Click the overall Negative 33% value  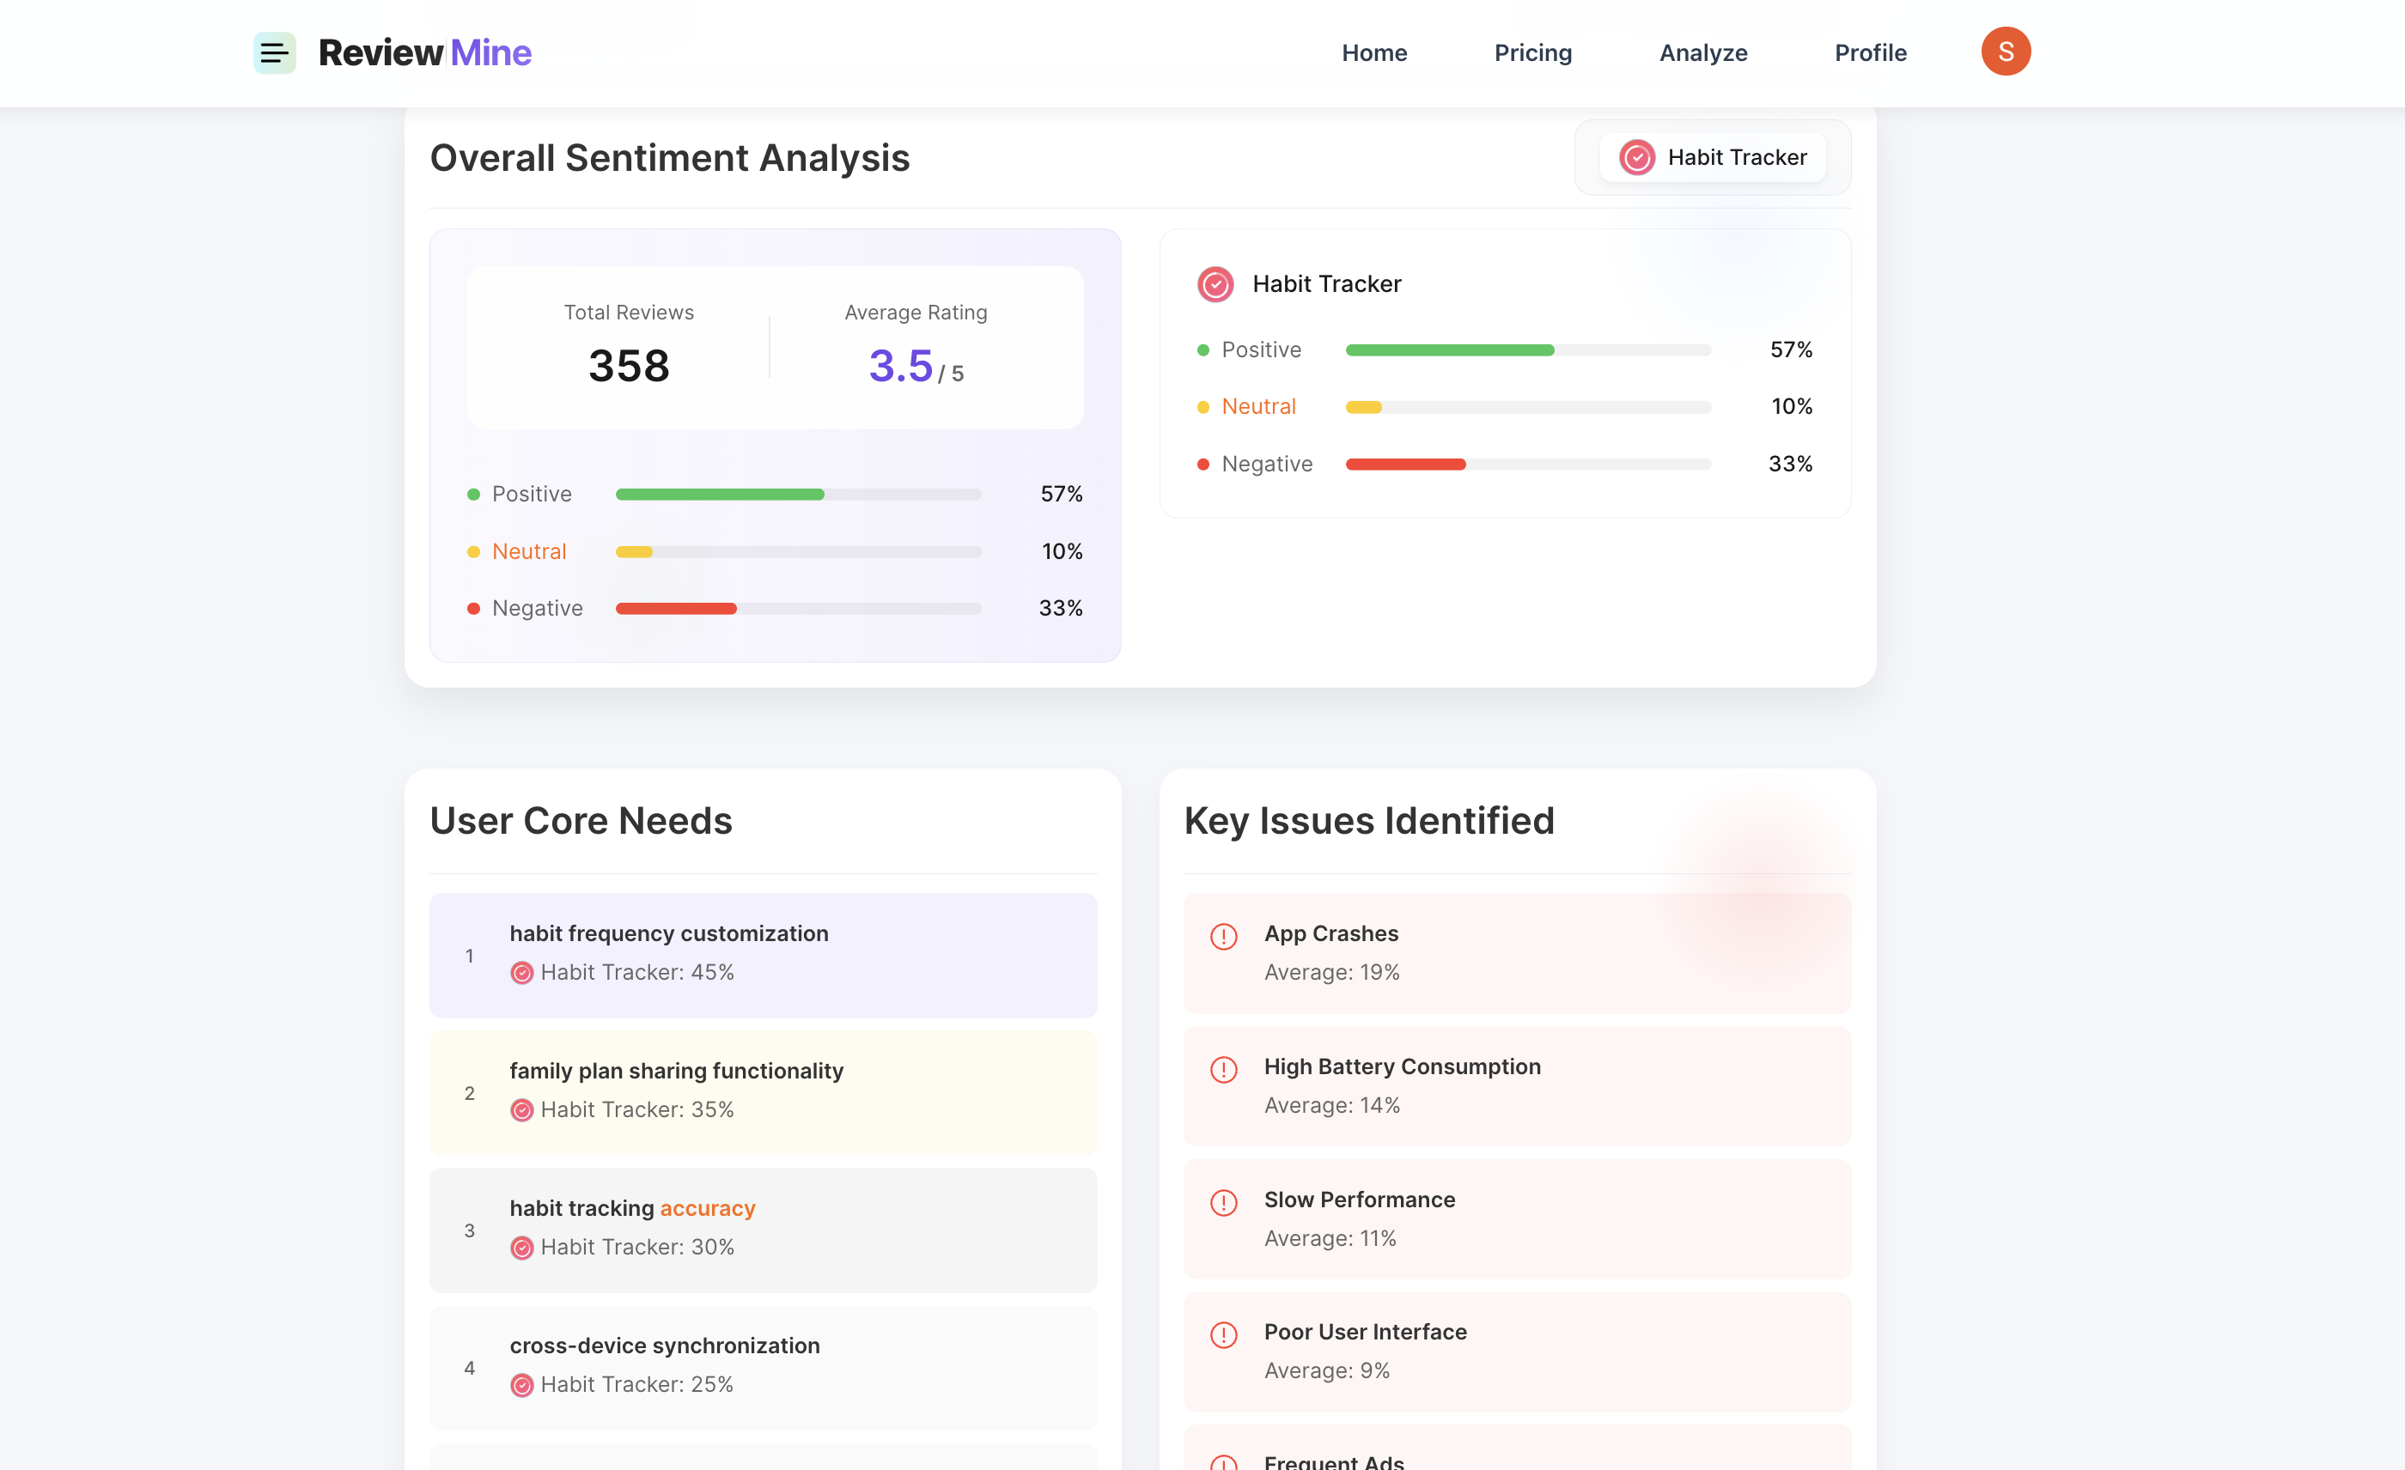tap(1060, 608)
